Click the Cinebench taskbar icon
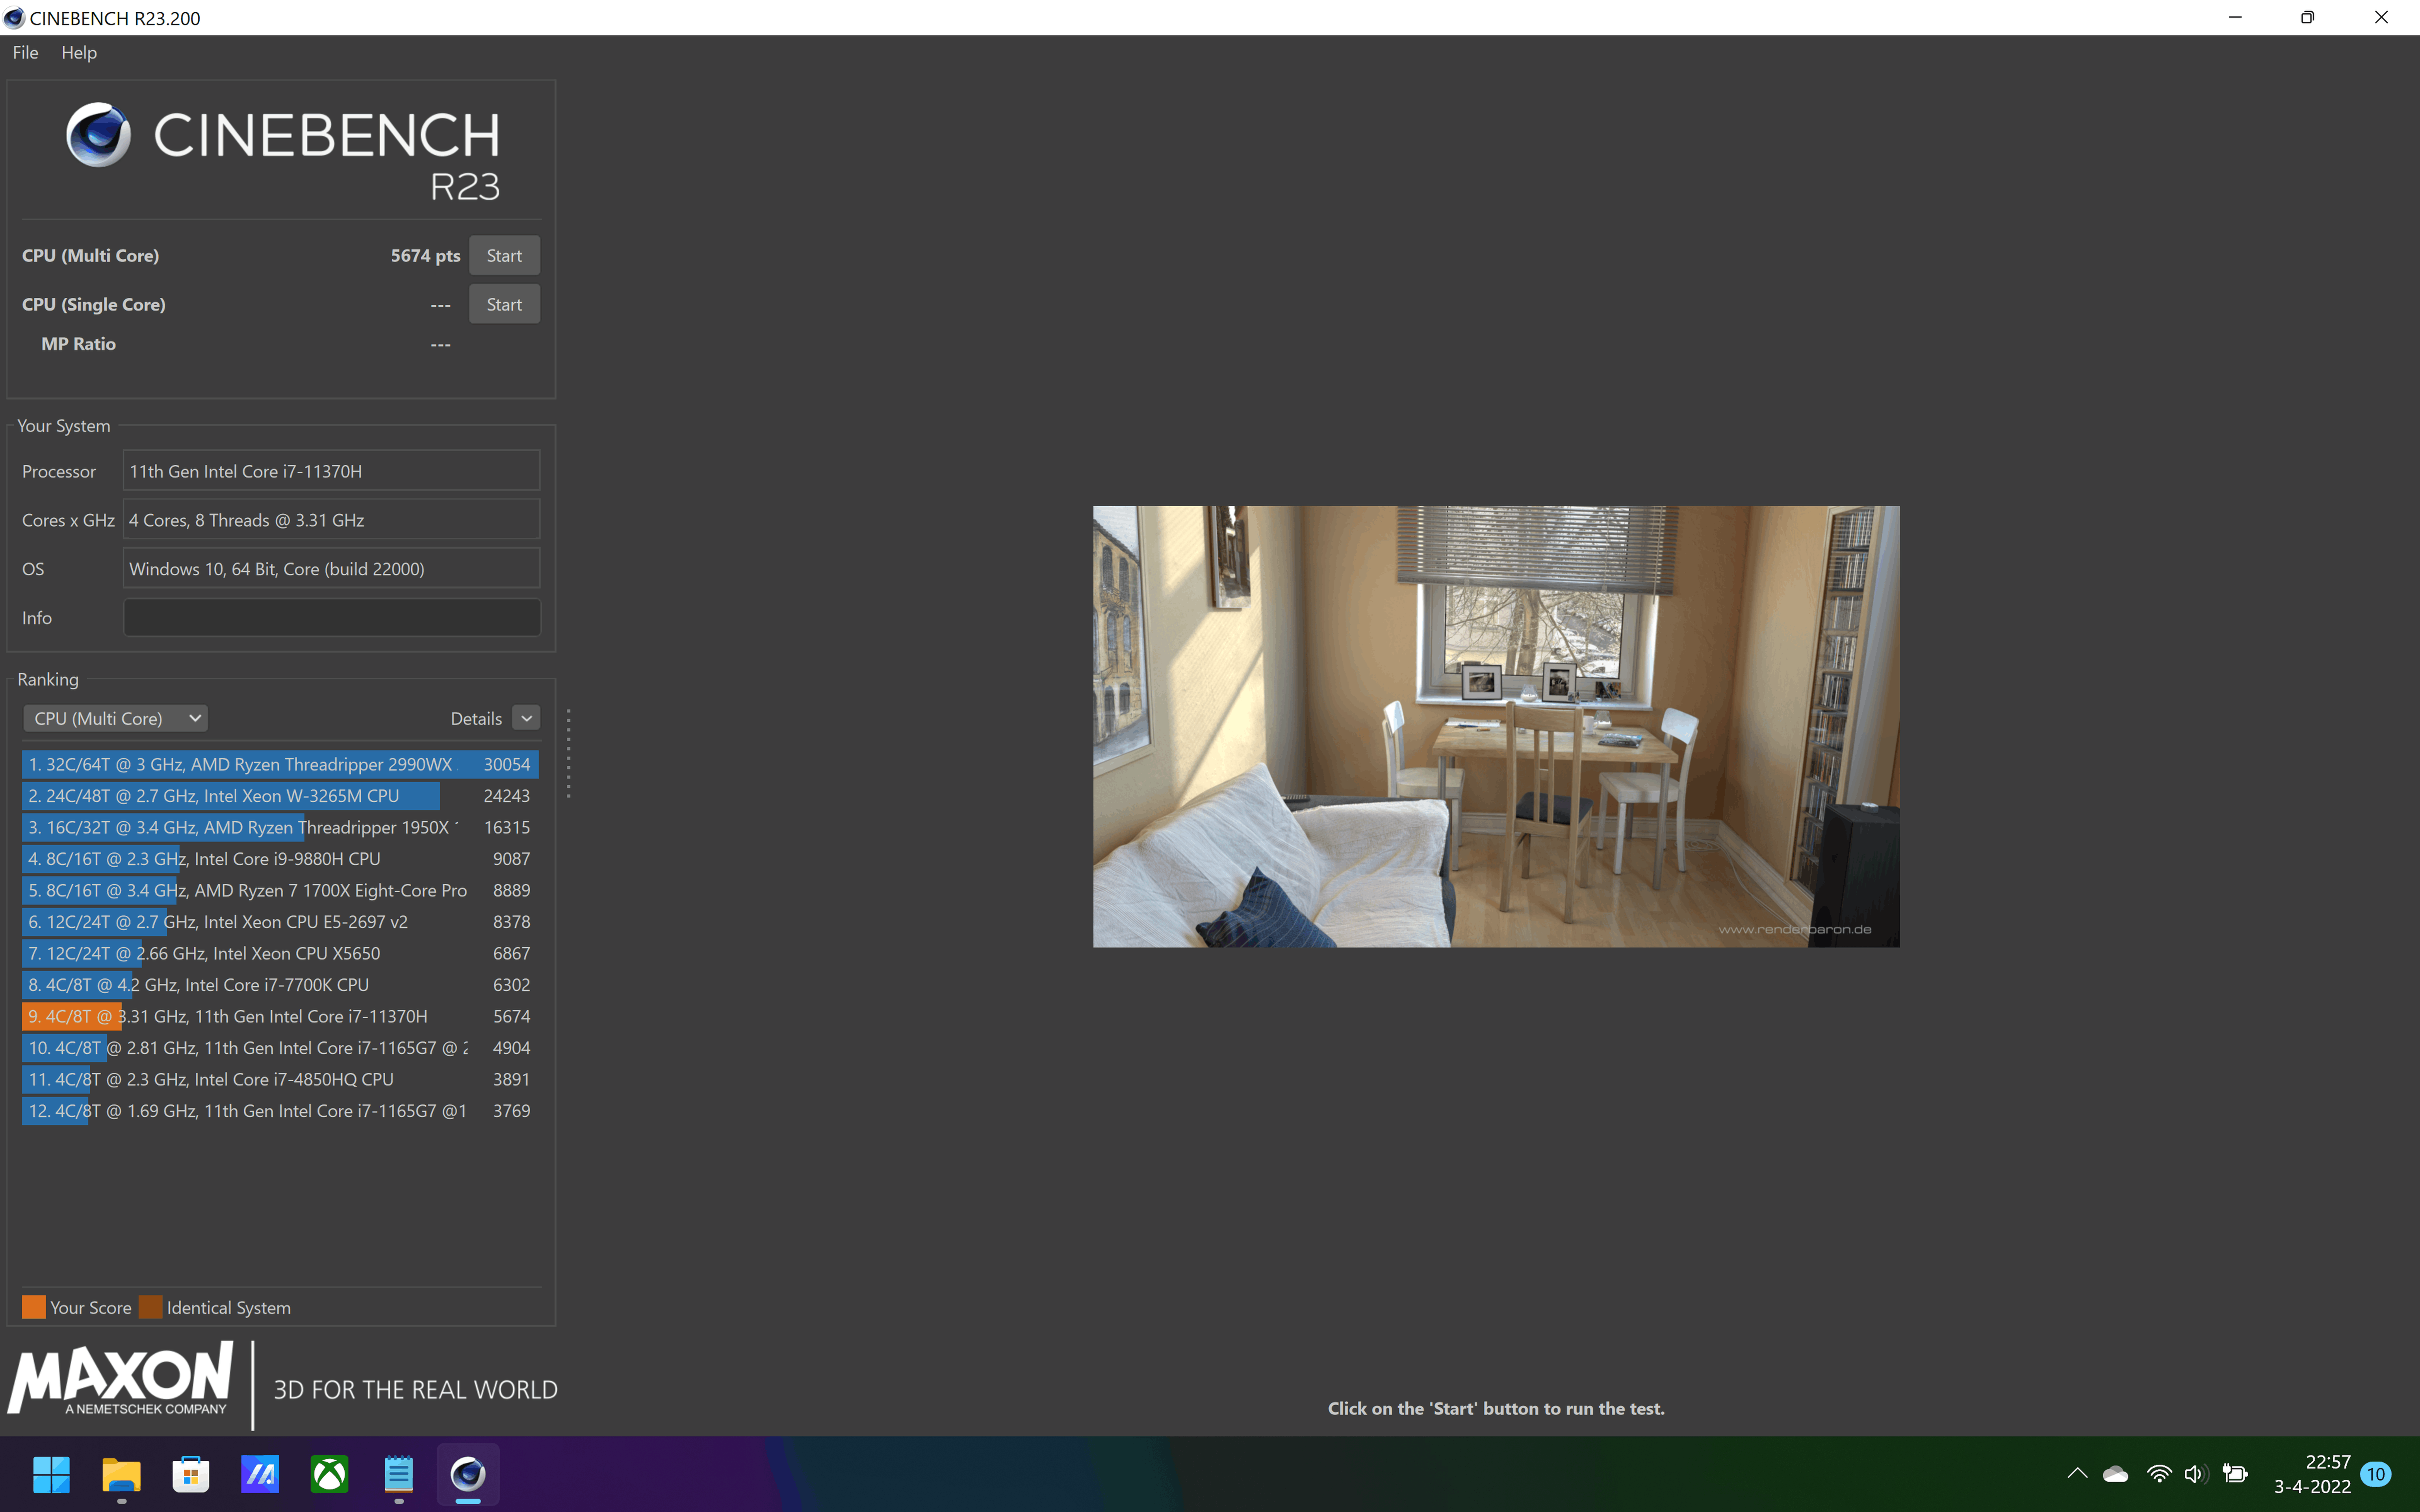This screenshot has width=2420, height=1512. point(468,1474)
